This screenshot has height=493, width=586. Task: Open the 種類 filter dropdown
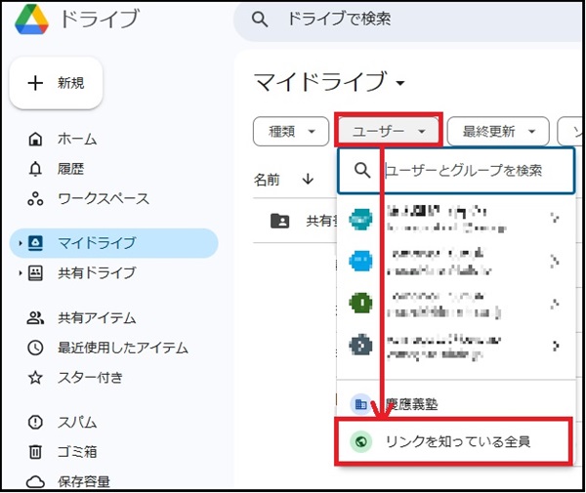click(x=290, y=130)
